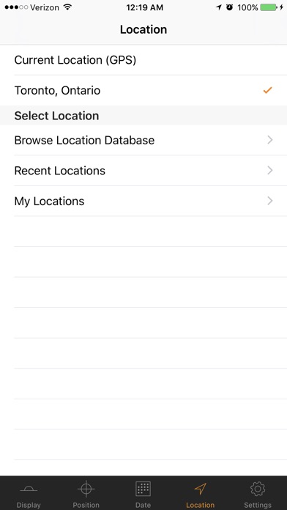The image size is (287, 510).
Task: Tap the Position crosshair icon
Action: point(86,489)
